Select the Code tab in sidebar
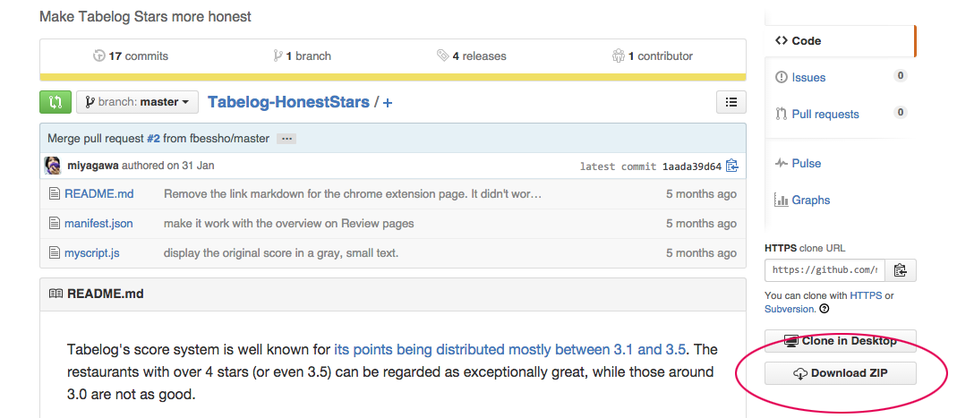The height and width of the screenshot is (418, 957). [840, 41]
